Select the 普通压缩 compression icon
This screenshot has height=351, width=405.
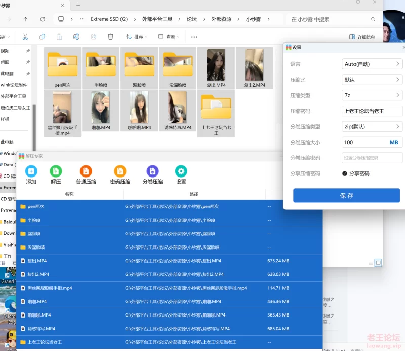click(86, 171)
